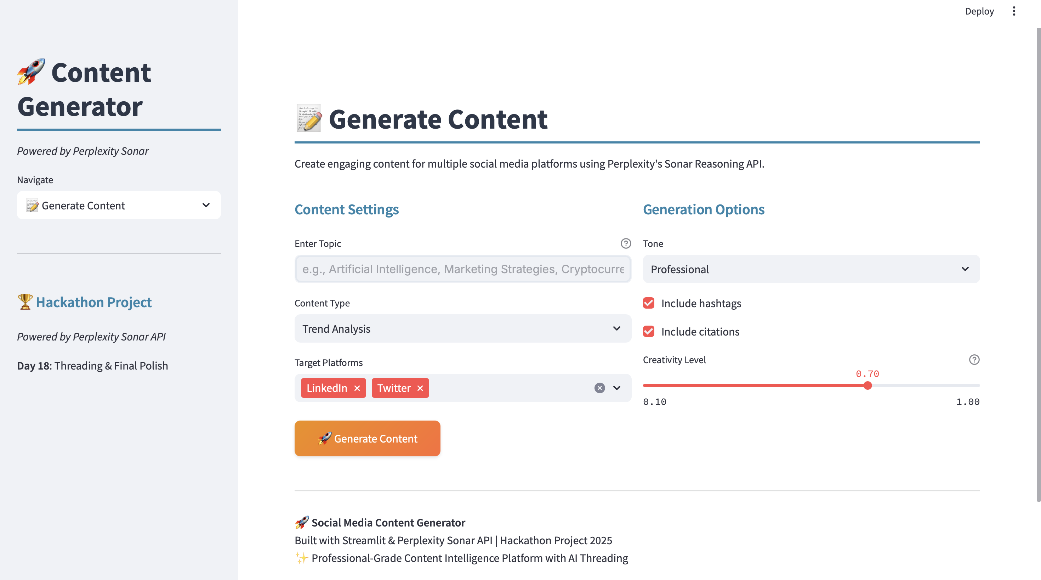The image size is (1041, 580).
Task: Clear all selected target platforms
Action: 599,388
